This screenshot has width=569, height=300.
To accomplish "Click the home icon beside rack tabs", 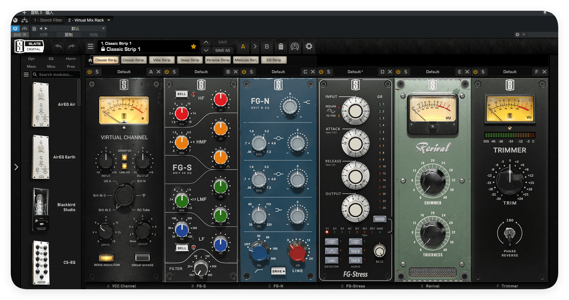I will pyautogui.click(x=90, y=60).
